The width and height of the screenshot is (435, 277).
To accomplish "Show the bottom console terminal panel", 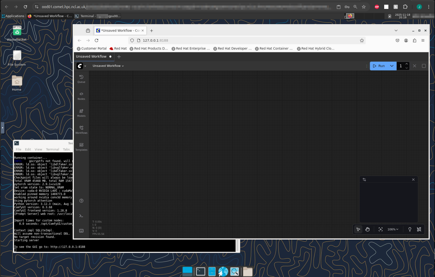I will coord(81,216).
